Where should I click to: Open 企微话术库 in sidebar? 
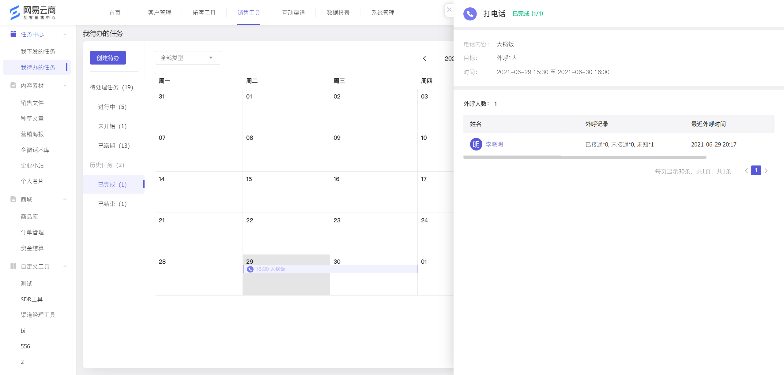pos(35,150)
